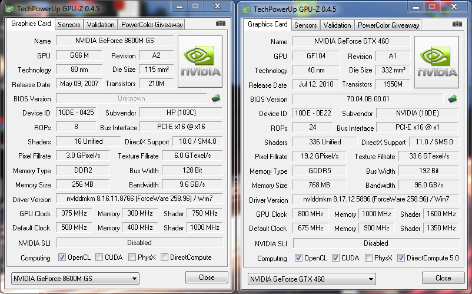Image resolution: width=472 pixels, height=294 pixels.
Task: Click the HP (103C) subvendor value
Action: click(181, 113)
